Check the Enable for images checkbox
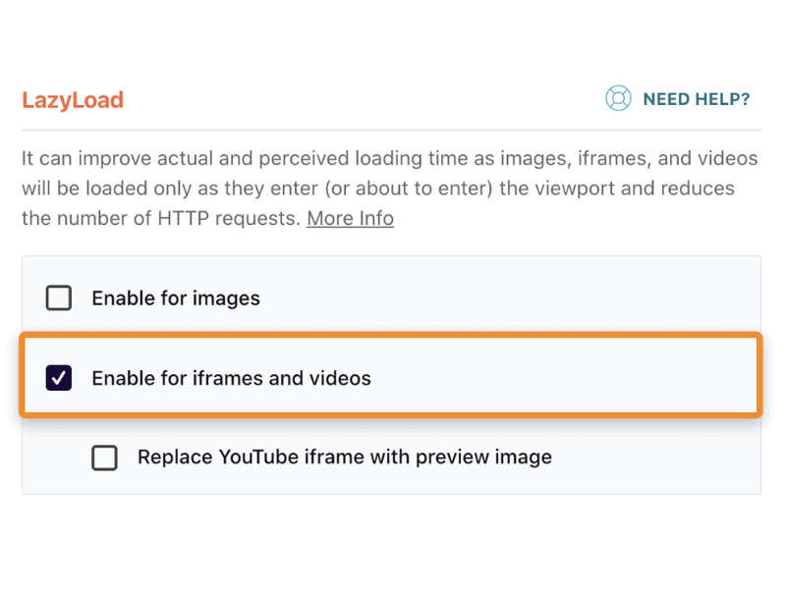Screen dimensions: 786x589 tap(59, 298)
